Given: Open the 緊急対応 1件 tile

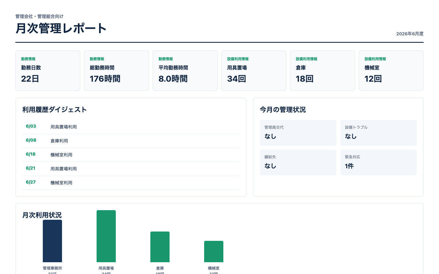Looking at the screenshot, I should click(378, 162).
